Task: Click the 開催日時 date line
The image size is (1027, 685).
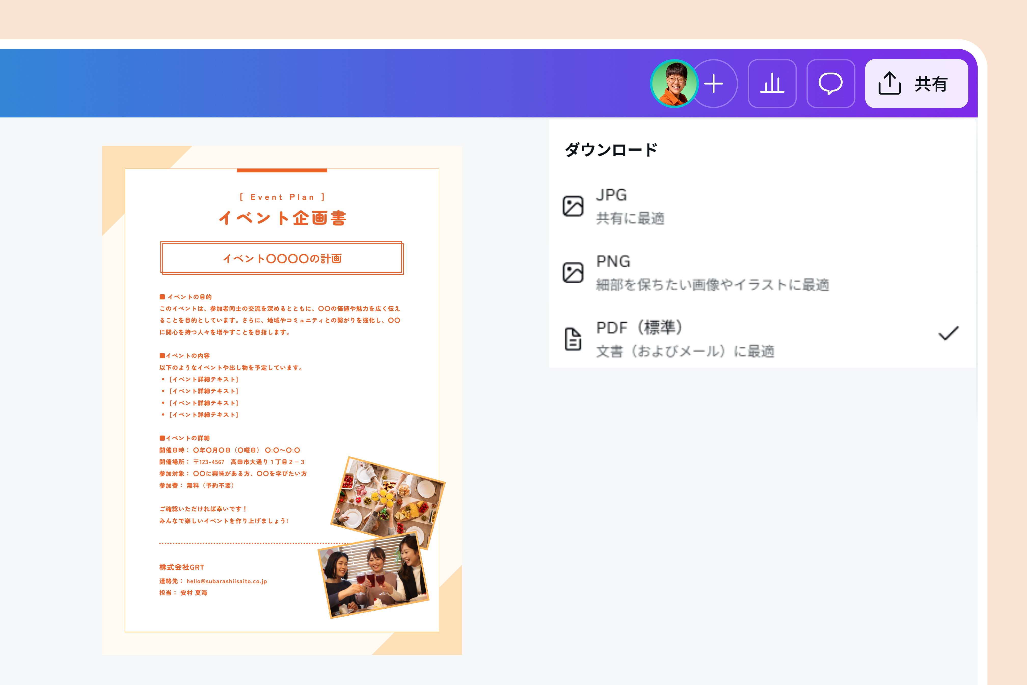Action: [x=230, y=450]
